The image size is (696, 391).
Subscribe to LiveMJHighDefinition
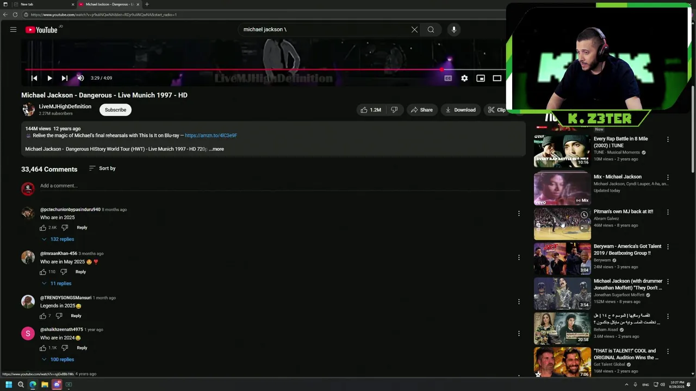coord(115,110)
